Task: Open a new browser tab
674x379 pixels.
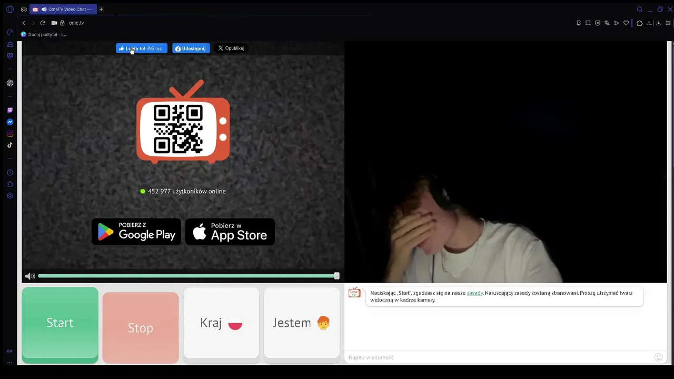Action: 101,9
